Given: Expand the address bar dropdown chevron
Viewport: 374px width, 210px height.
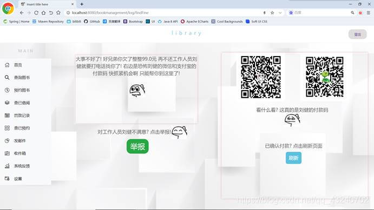Looking at the screenshot, I should click(x=280, y=12).
